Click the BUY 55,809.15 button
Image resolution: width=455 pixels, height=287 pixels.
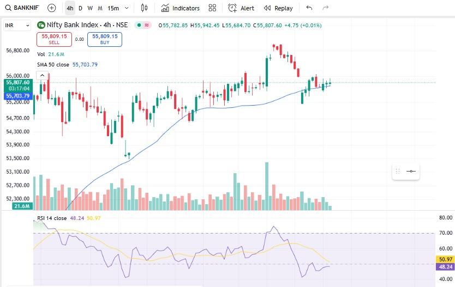click(105, 39)
